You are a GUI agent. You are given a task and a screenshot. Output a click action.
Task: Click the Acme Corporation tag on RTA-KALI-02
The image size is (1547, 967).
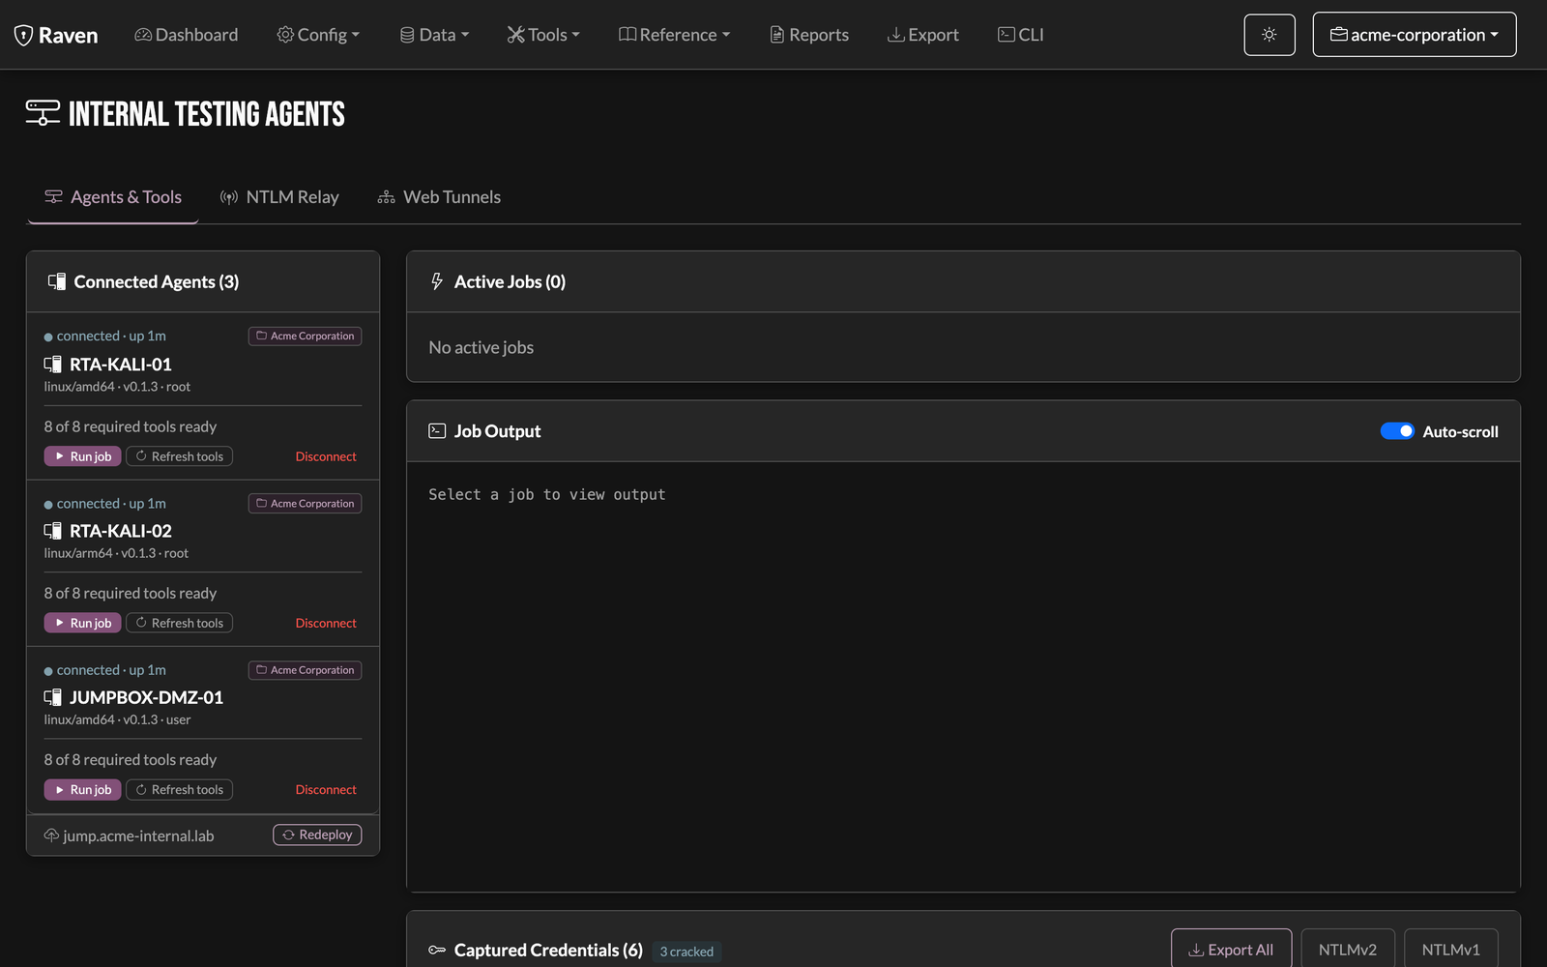click(305, 503)
